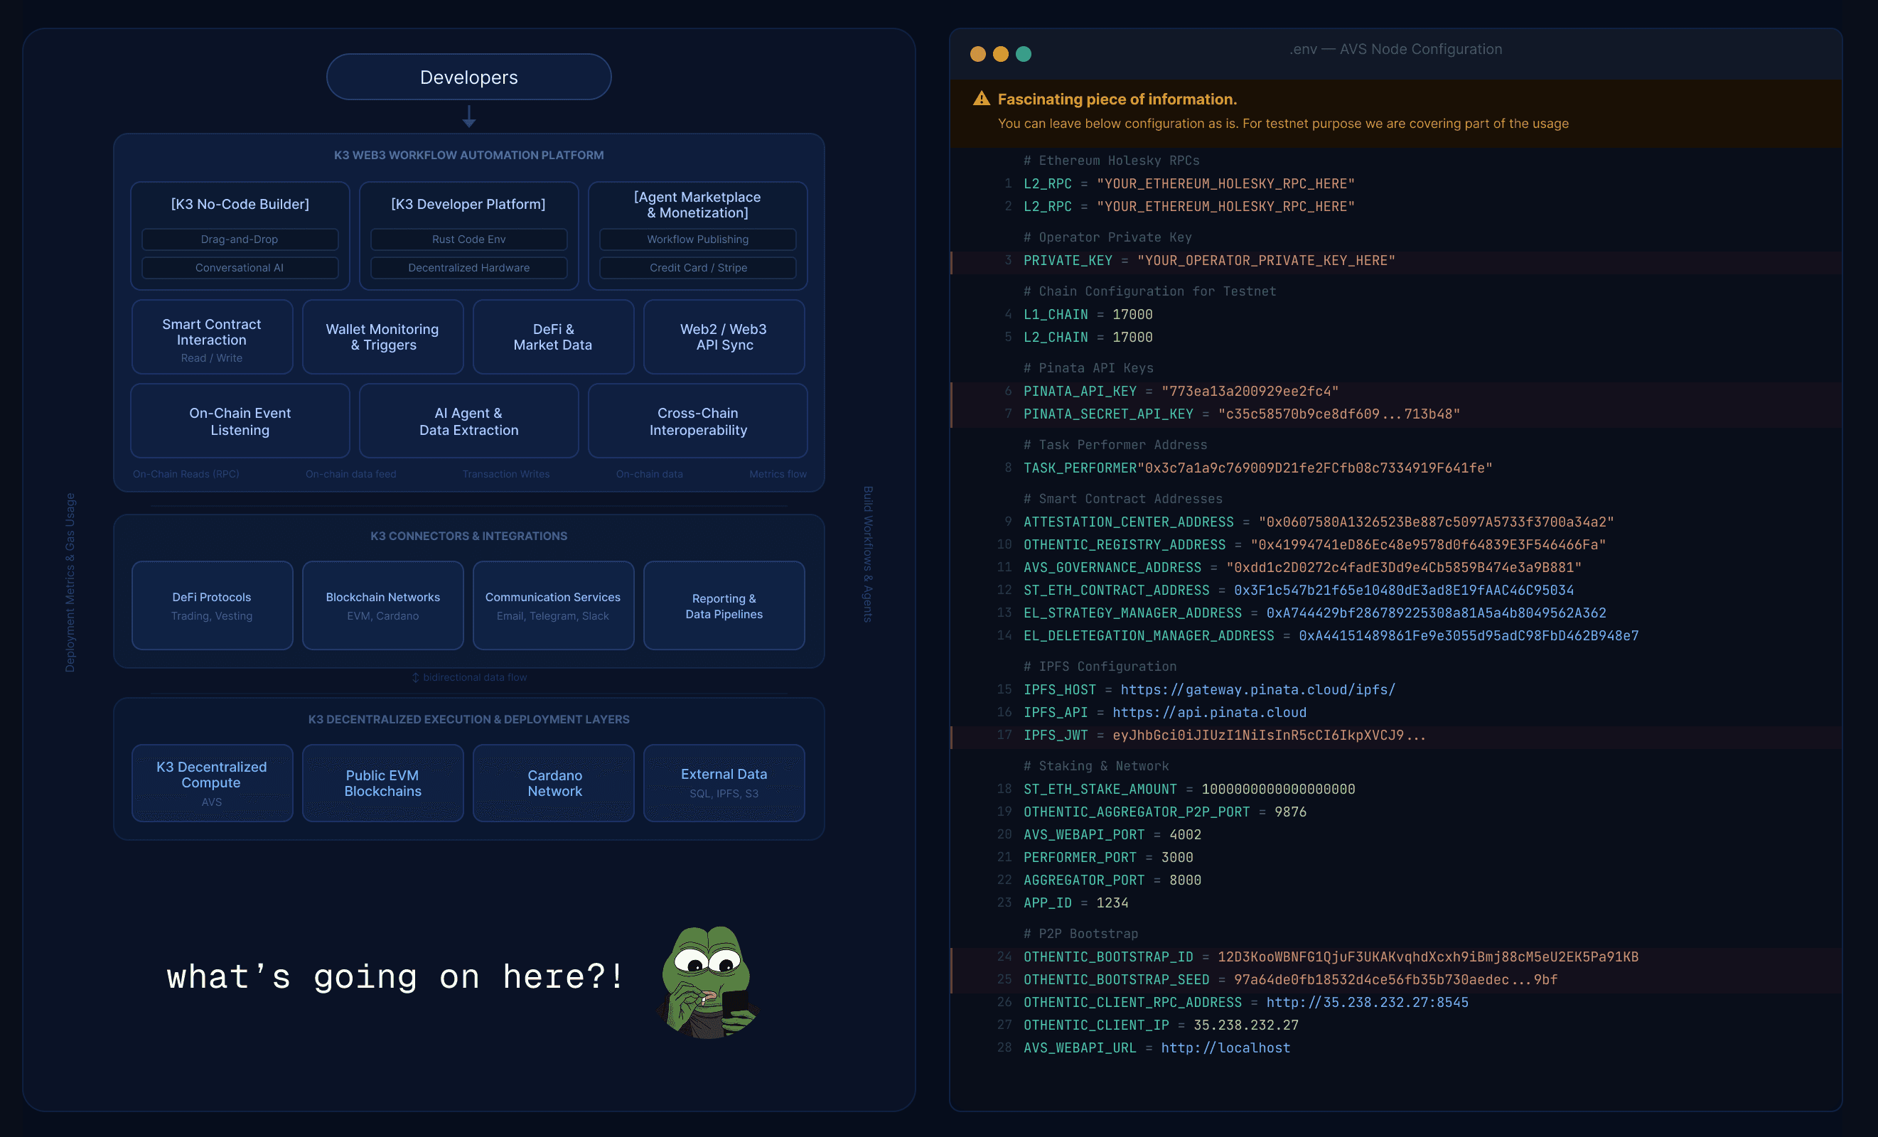Select the Wallet Monitoring & Triggers box
Image resolution: width=1878 pixels, height=1137 pixels.
382,337
